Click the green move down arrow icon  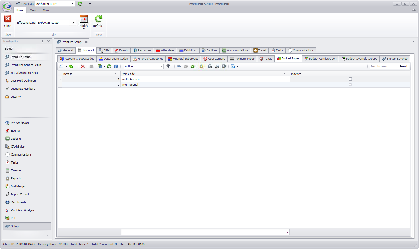click(x=193, y=66)
